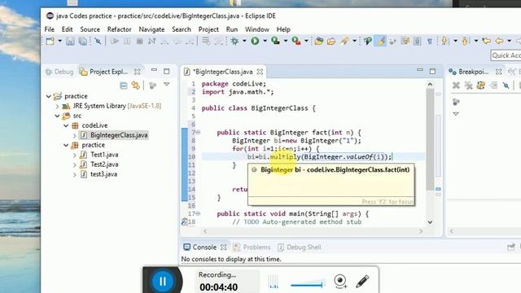Click Collapse All in Project Explorer

tap(124, 85)
